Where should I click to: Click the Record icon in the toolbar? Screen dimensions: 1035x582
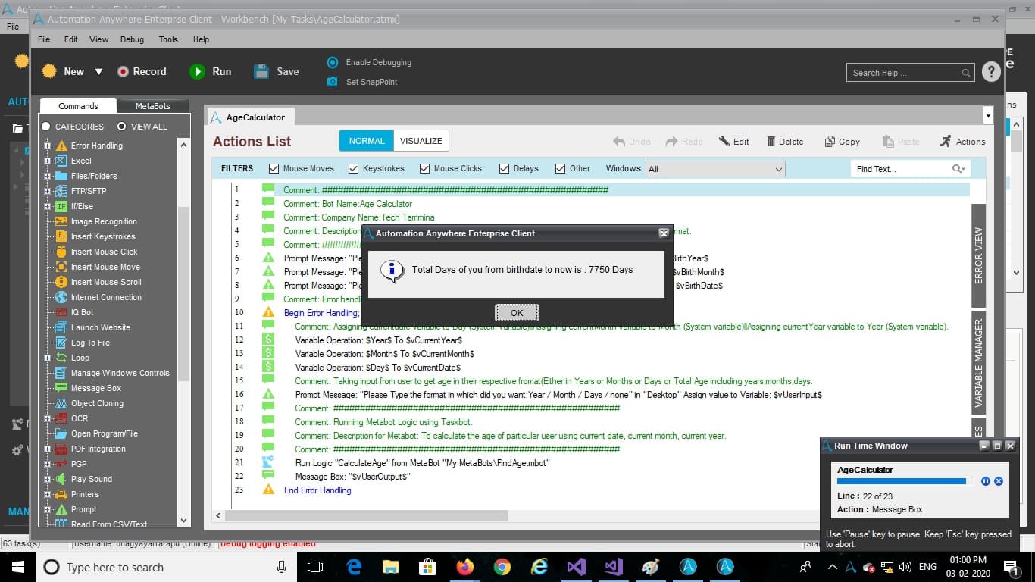tap(123, 71)
